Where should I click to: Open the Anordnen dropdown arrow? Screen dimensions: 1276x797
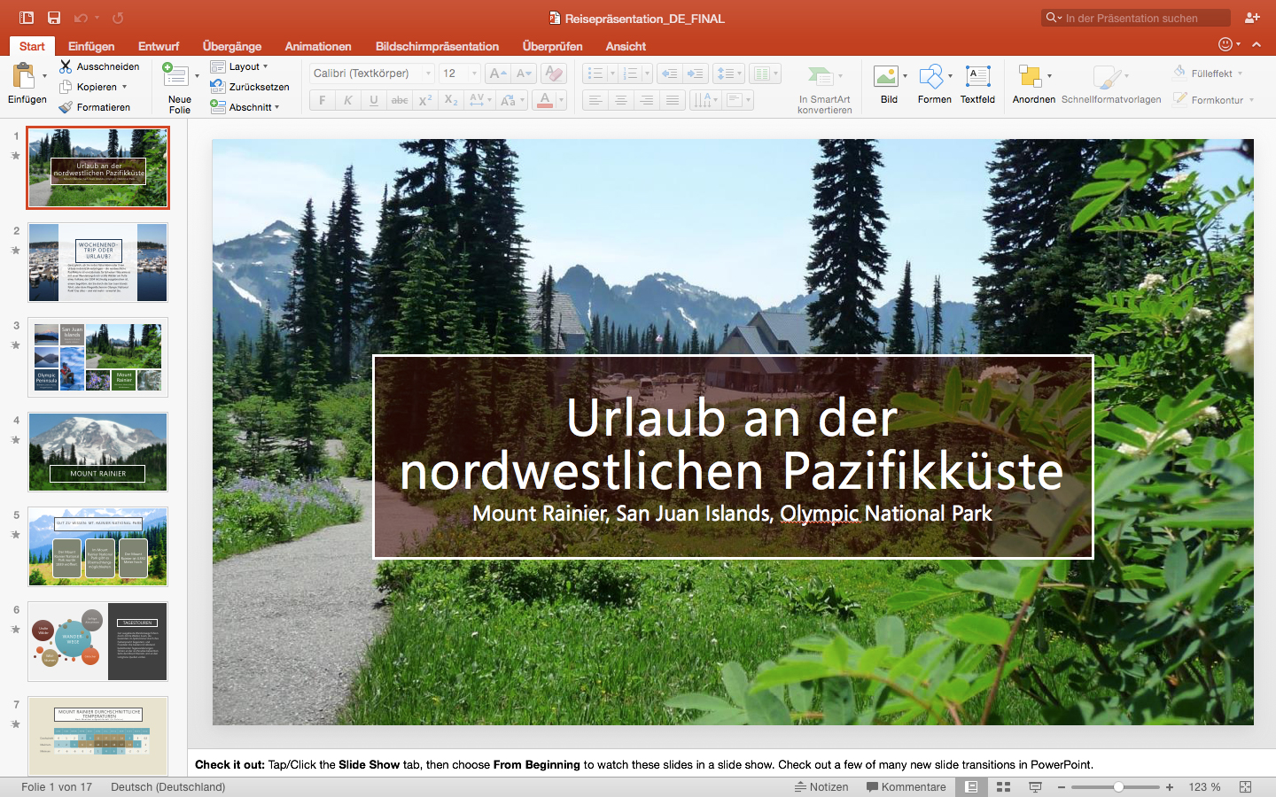point(1049,76)
